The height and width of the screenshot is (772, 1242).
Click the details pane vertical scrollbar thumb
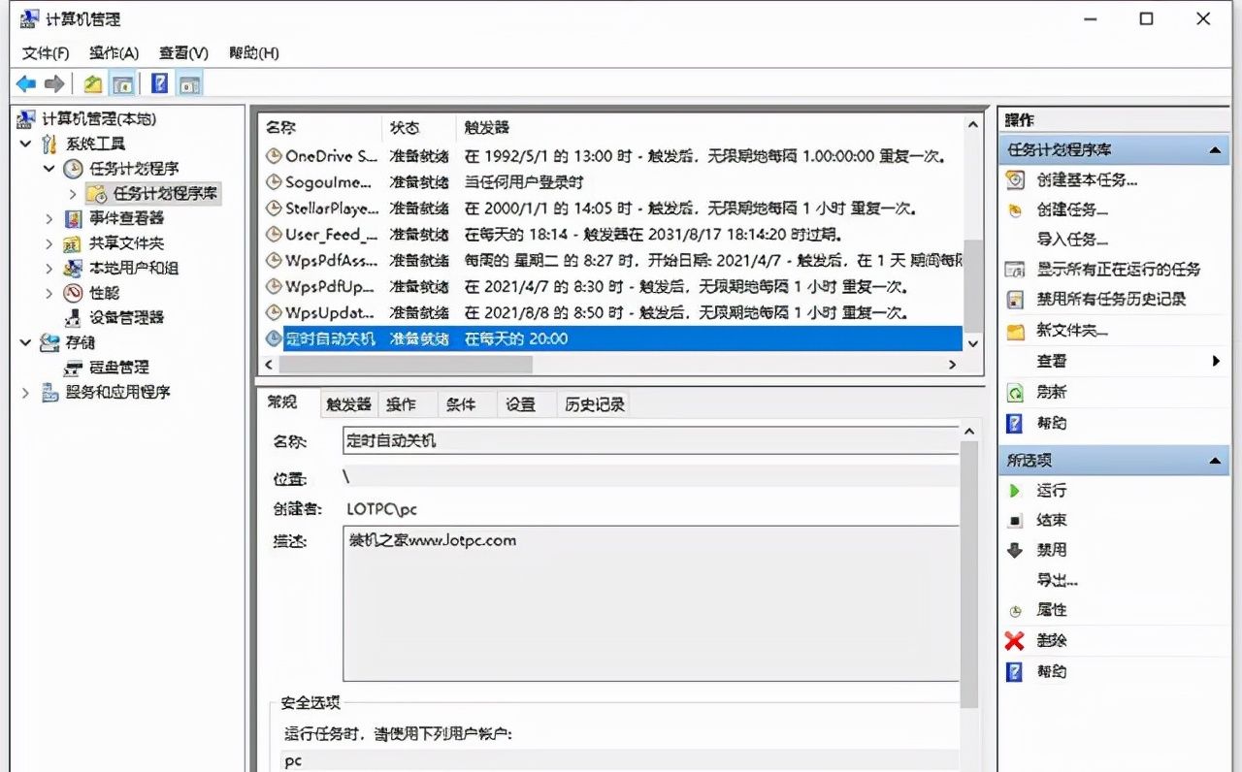968,574
